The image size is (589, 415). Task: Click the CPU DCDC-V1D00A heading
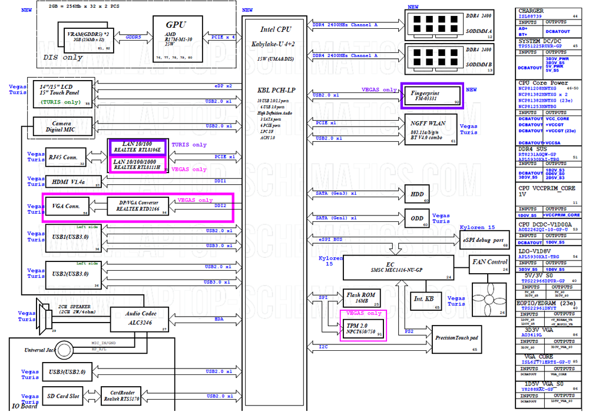pyautogui.click(x=545, y=224)
